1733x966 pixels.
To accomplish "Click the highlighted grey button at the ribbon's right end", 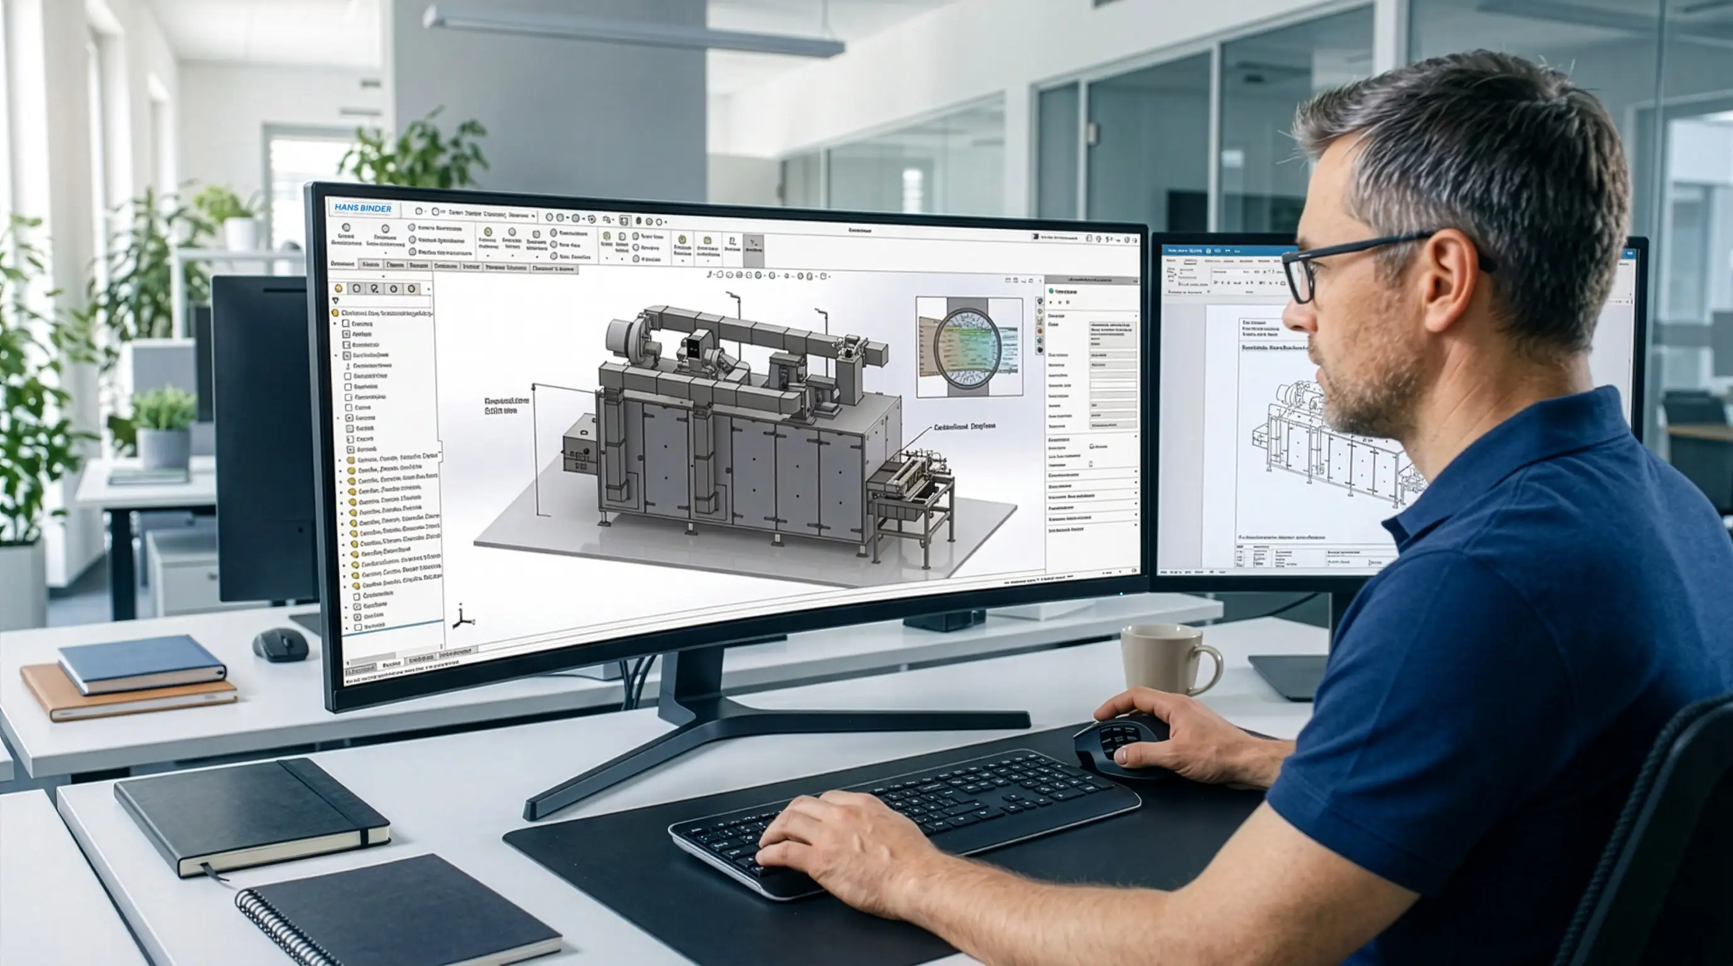I will pos(754,250).
